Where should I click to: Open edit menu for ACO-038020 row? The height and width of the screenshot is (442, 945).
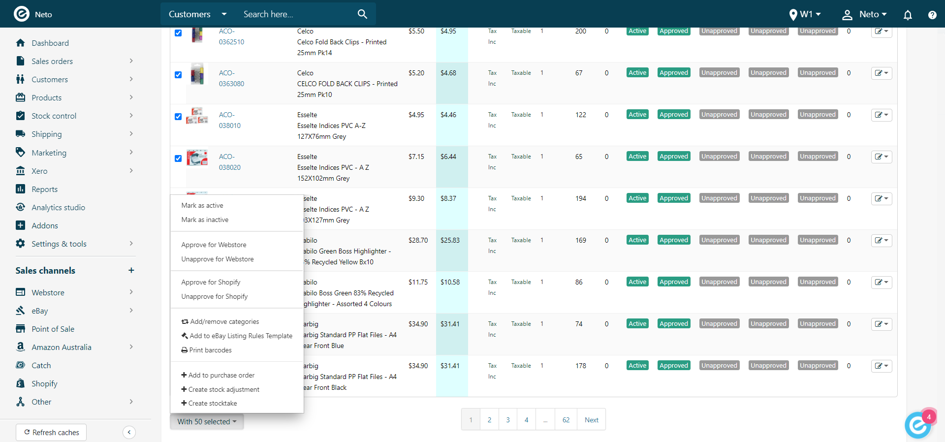882,157
